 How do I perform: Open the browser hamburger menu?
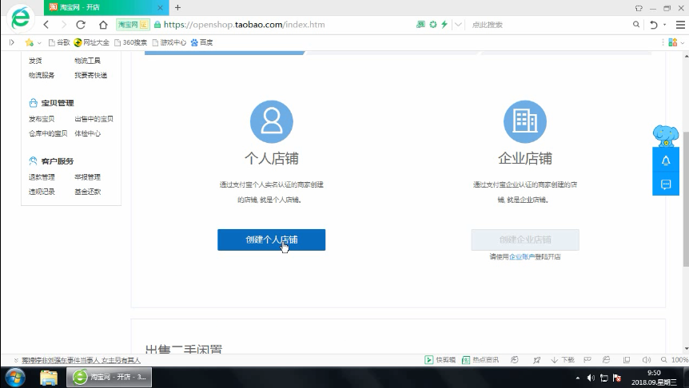click(x=680, y=25)
